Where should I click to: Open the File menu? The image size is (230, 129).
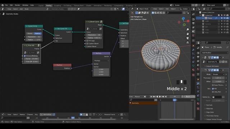point(6,5)
